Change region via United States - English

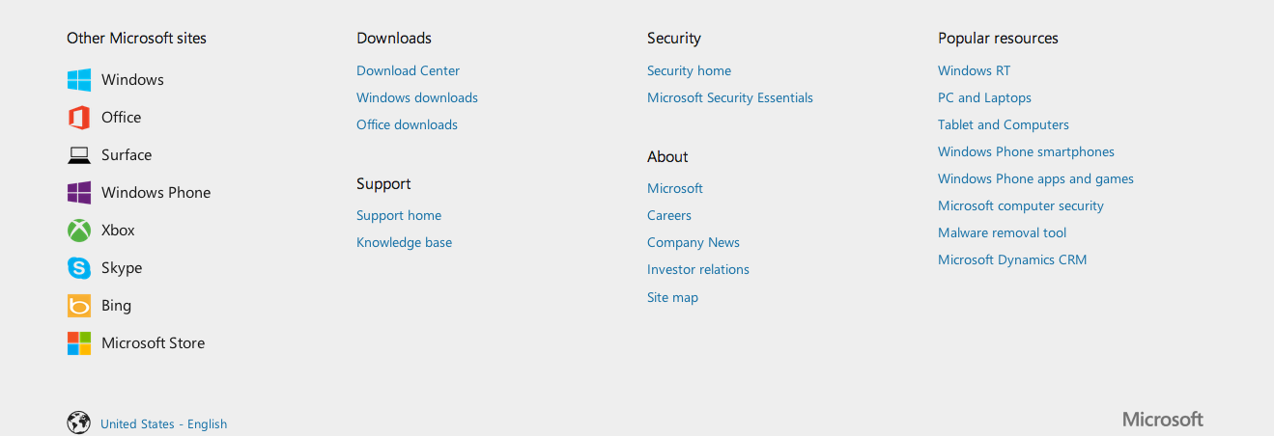click(x=163, y=424)
